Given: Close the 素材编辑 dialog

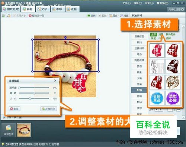Looking at the screenshot, I should (55, 81).
